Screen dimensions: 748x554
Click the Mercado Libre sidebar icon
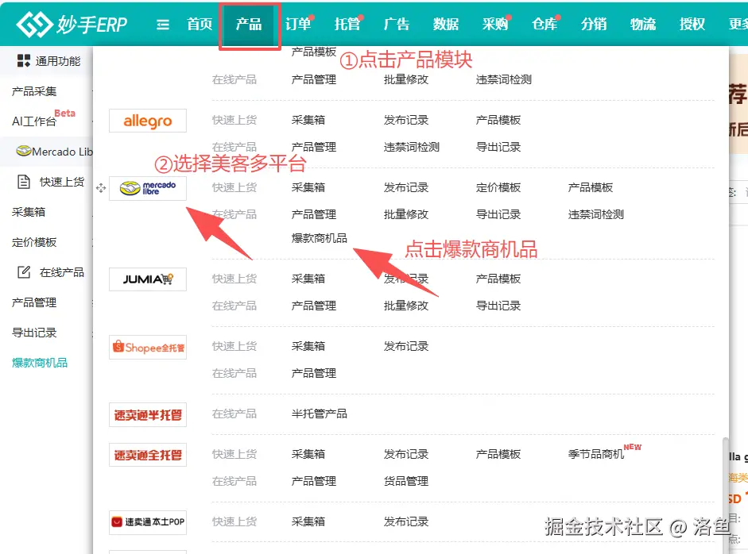(x=23, y=151)
